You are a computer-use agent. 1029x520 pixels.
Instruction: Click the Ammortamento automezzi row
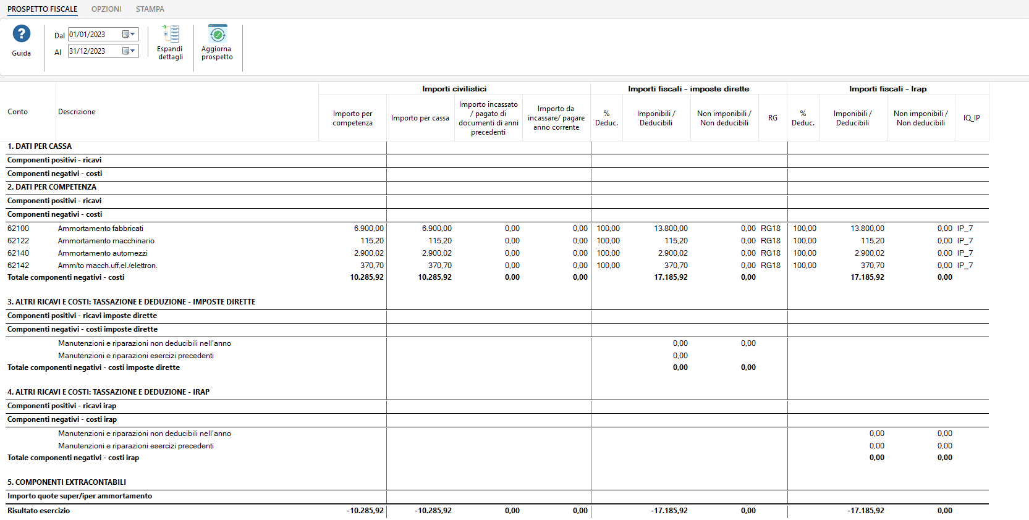103,253
